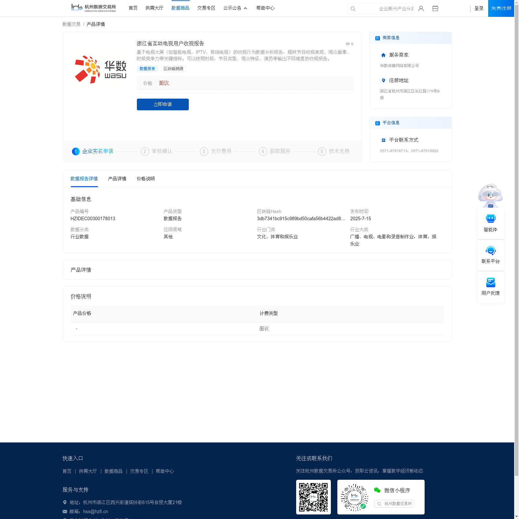
Task: Click the footer address pin icon
Action: pos(65,502)
